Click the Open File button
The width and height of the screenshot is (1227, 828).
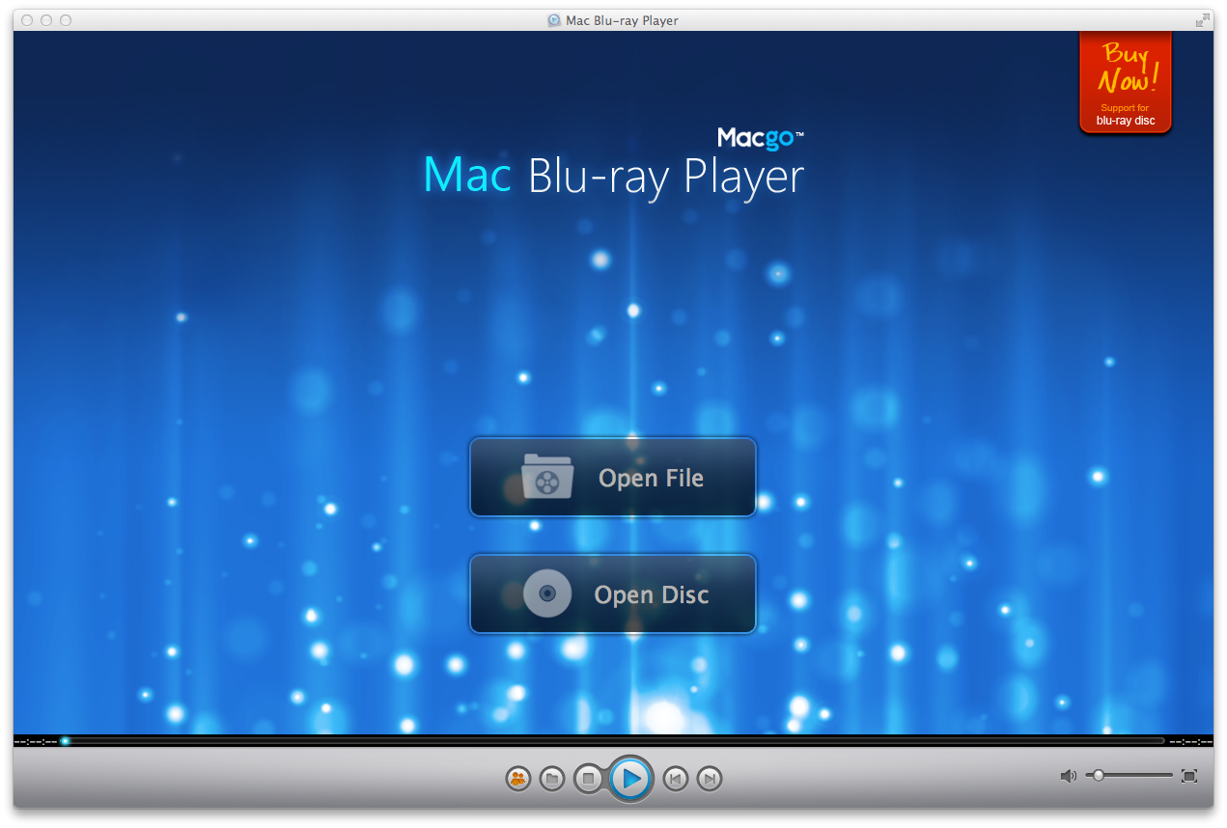point(613,478)
